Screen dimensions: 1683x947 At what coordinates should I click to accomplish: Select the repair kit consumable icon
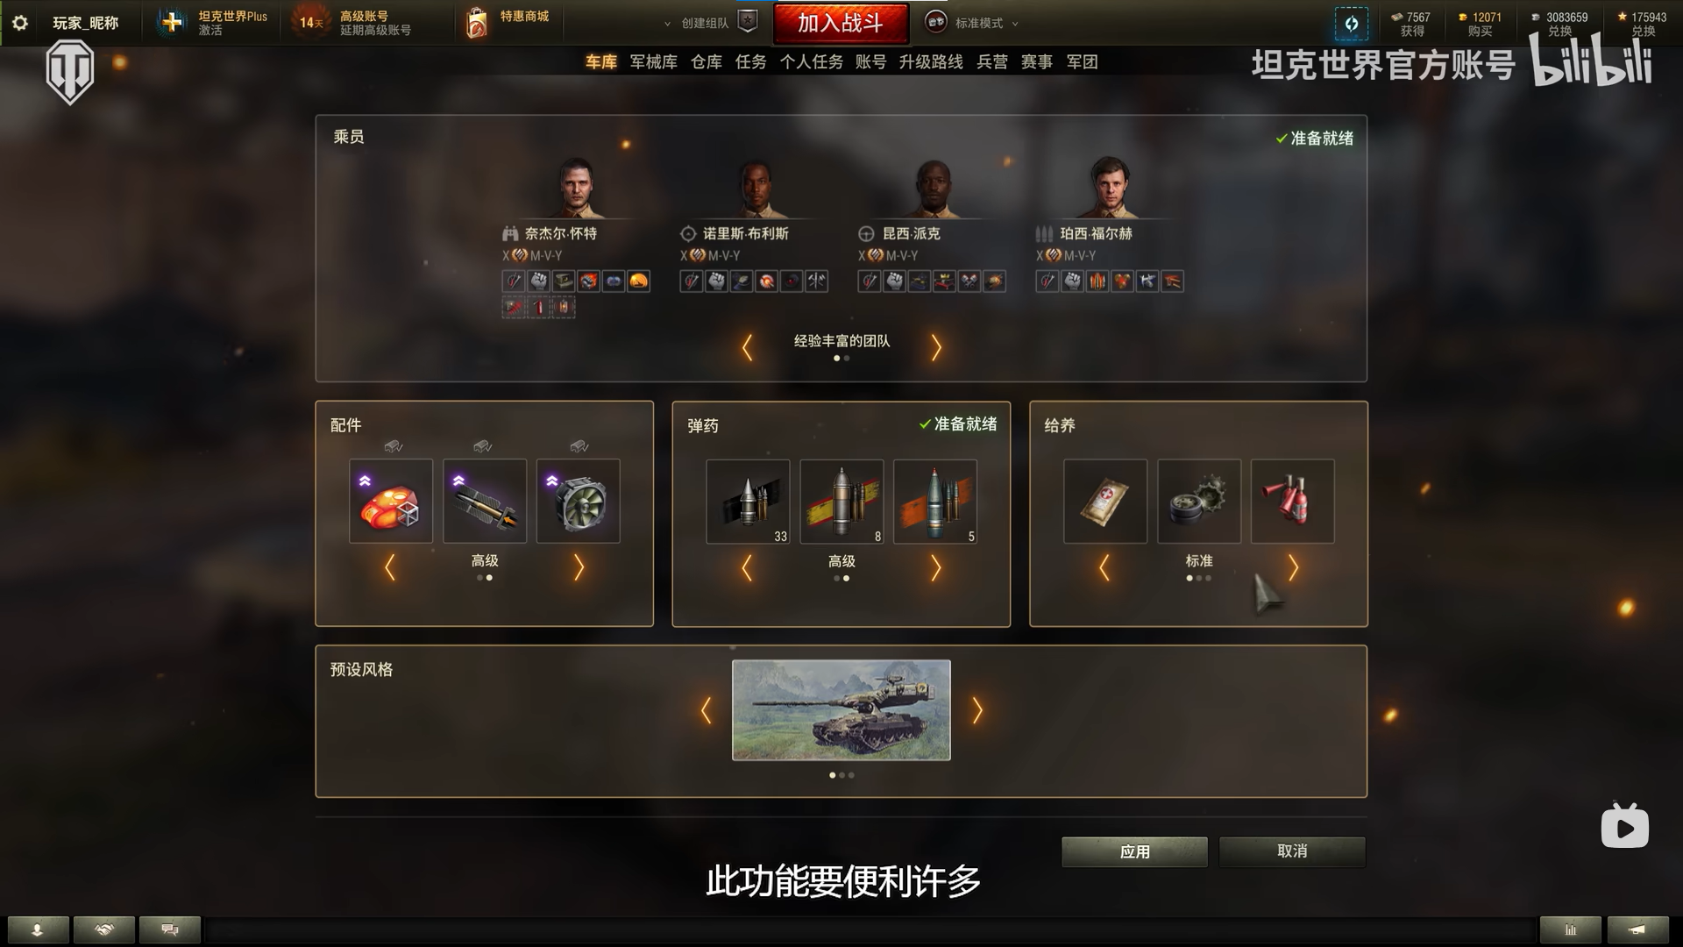point(1199,502)
